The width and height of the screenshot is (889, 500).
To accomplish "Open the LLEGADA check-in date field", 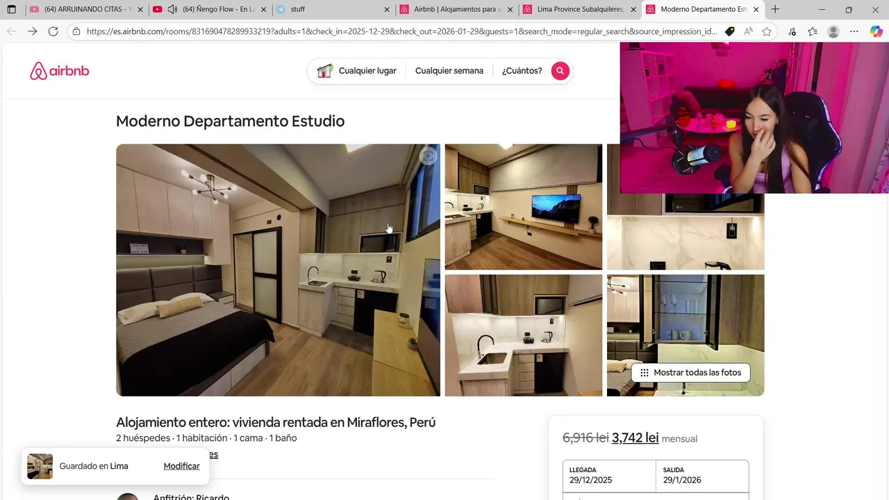I will click(609, 476).
